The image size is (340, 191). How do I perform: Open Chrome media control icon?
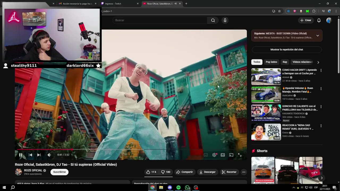pyautogui.click(x=323, y=11)
